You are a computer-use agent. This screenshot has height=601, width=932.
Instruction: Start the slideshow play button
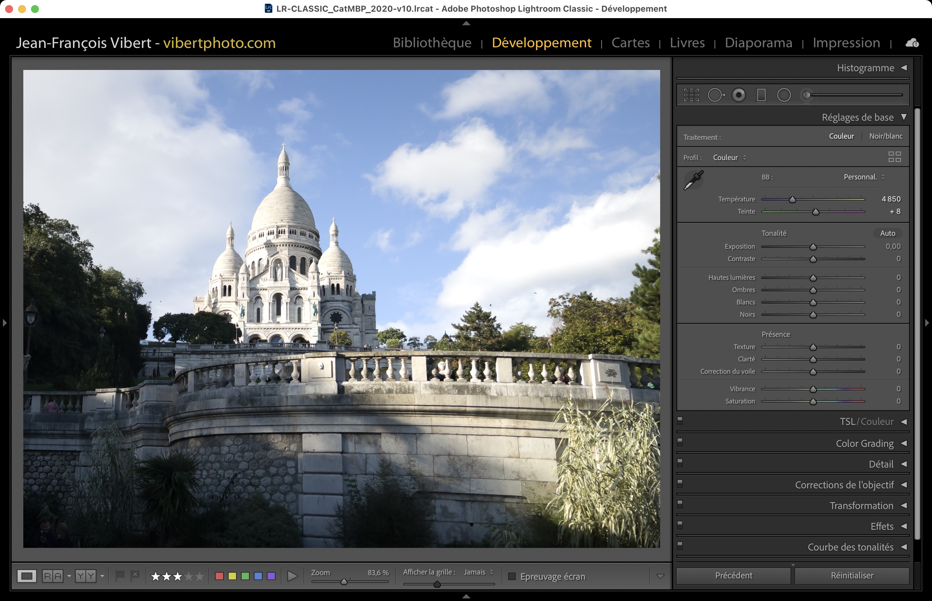pos(292,576)
